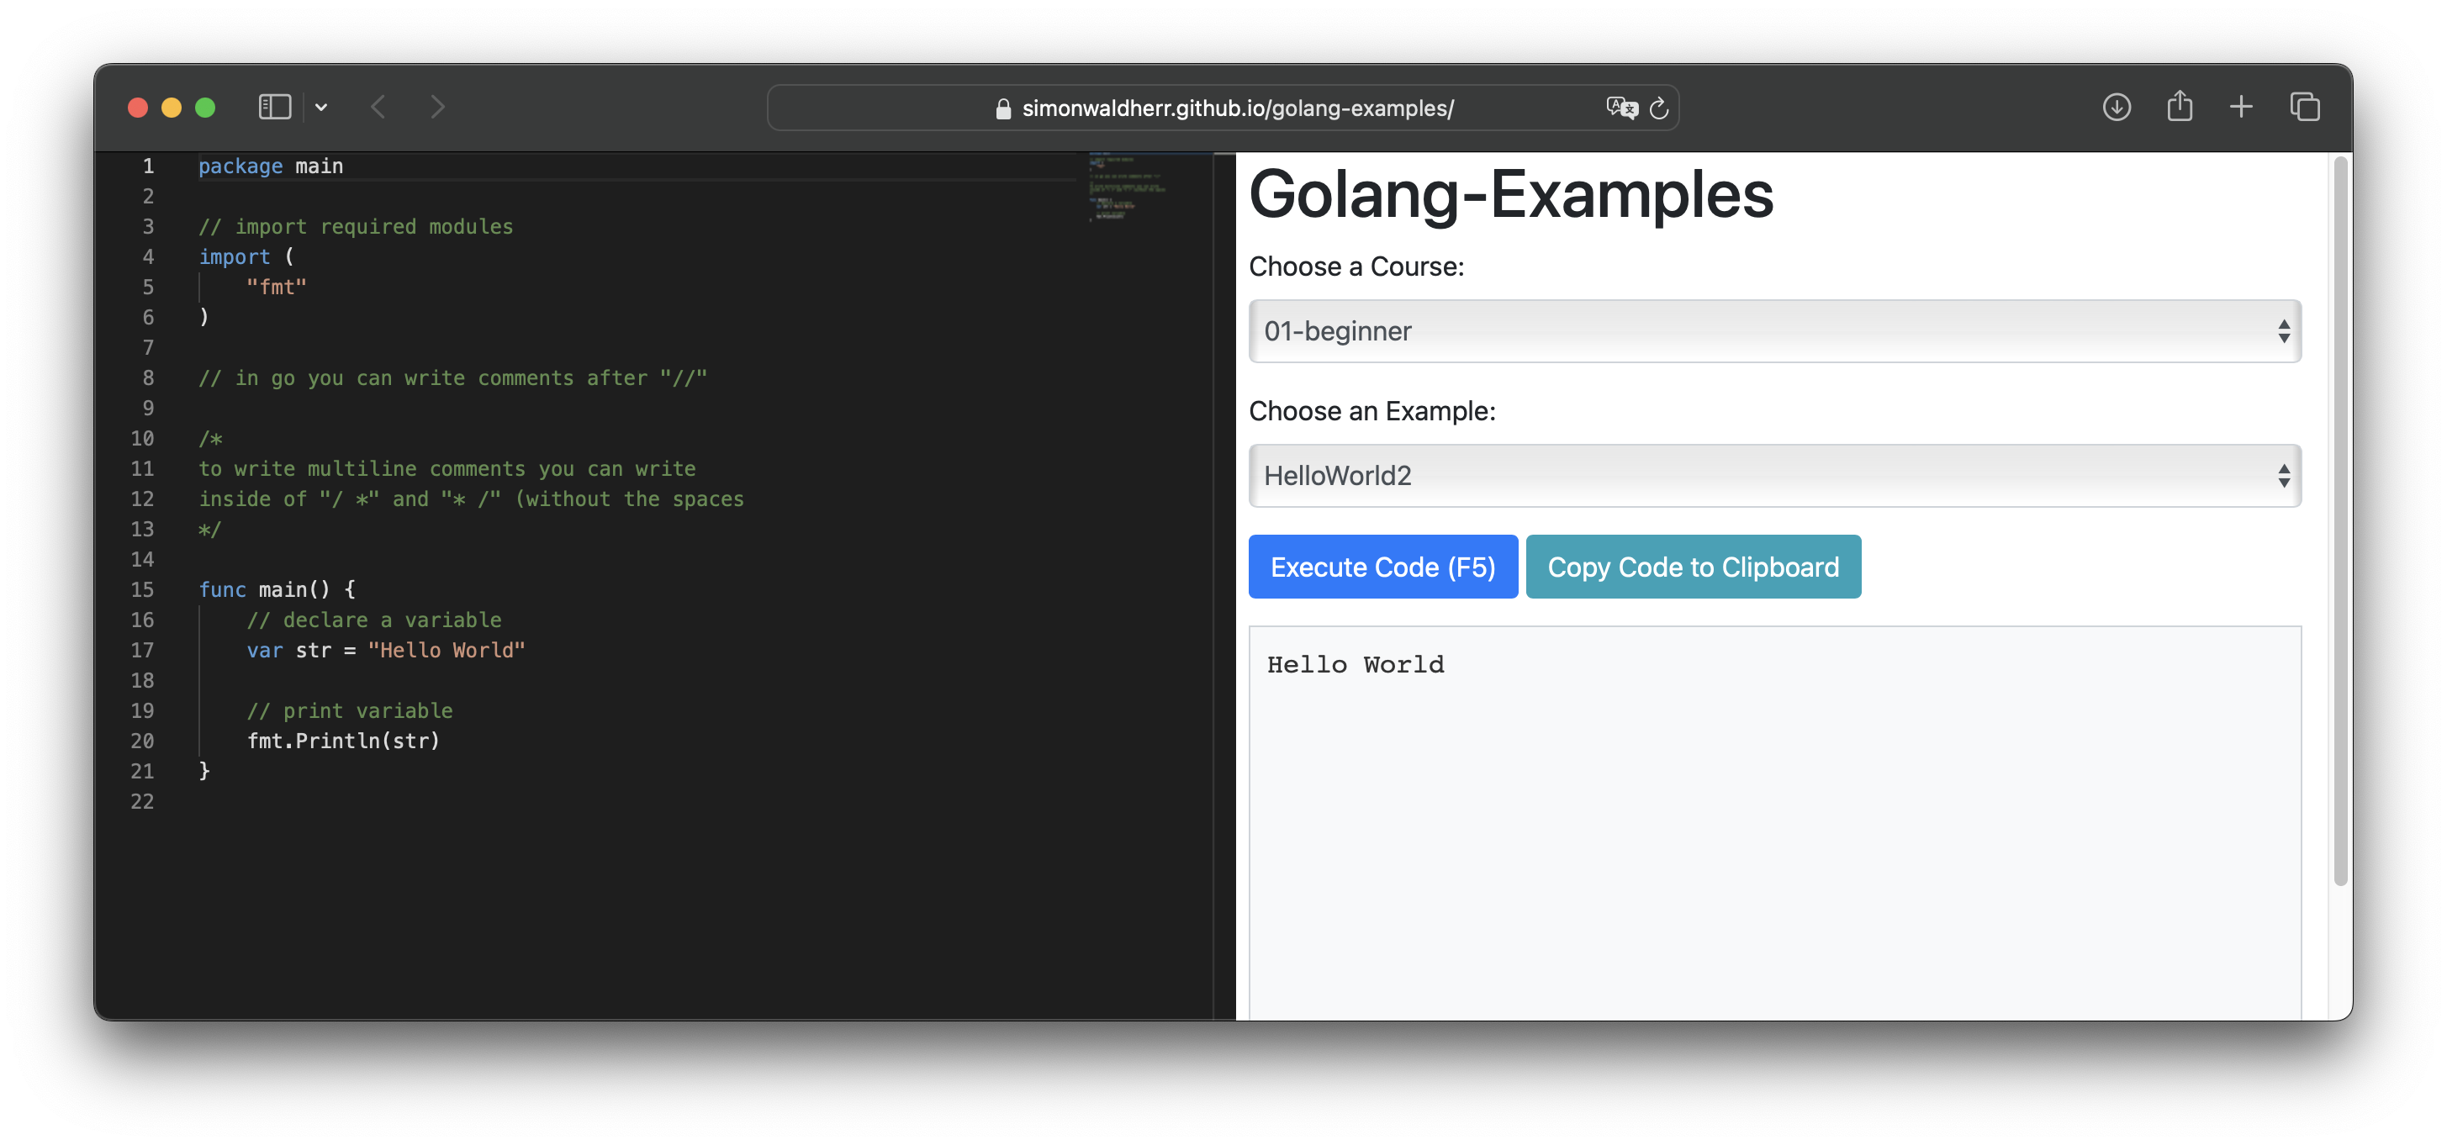Click the Hello World output area
The width and height of the screenshot is (2447, 1145).
coord(1773,822)
